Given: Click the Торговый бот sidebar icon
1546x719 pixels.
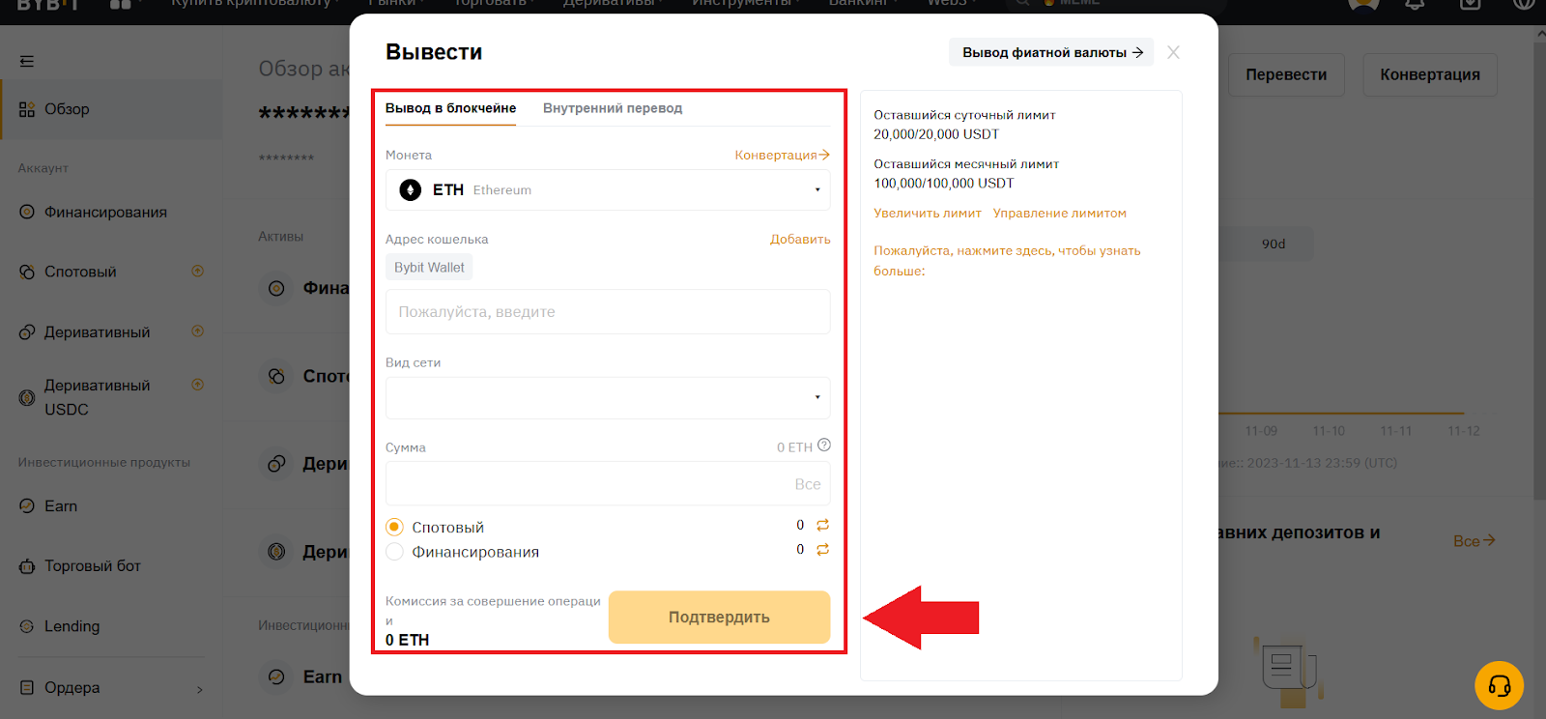Looking at the screenshot, I should point(27,566).
